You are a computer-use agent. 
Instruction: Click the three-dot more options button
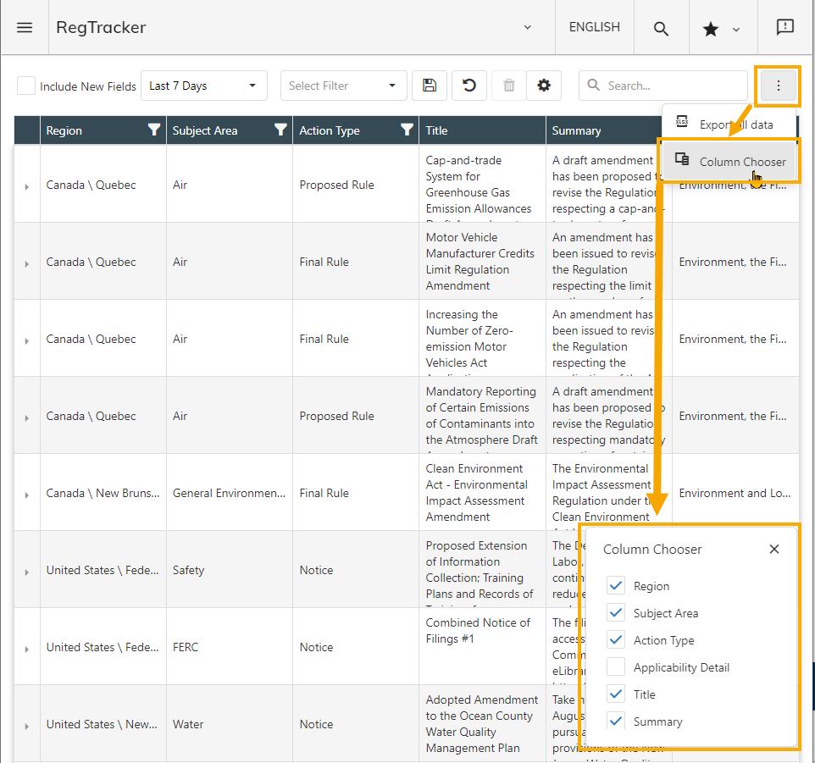778,86
